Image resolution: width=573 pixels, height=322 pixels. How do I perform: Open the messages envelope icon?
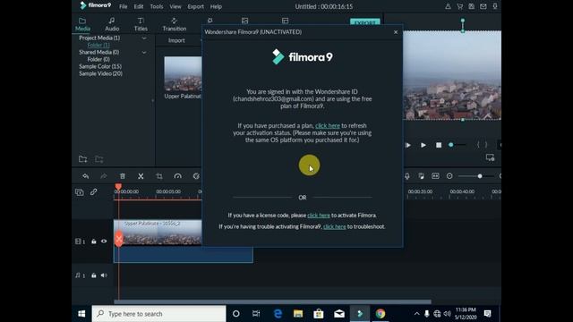coord(483,6)
